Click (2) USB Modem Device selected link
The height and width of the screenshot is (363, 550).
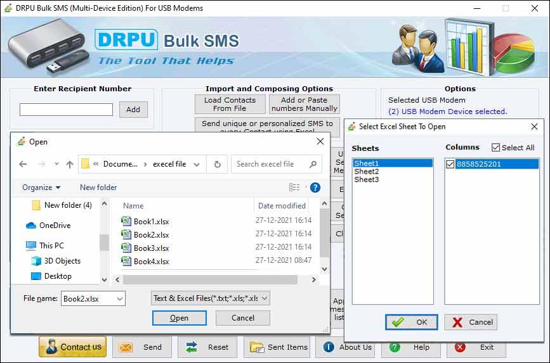click(x=448, y=111)
